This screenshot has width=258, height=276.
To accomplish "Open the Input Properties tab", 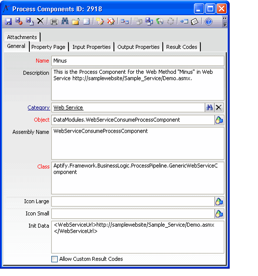I will point(91,47).
